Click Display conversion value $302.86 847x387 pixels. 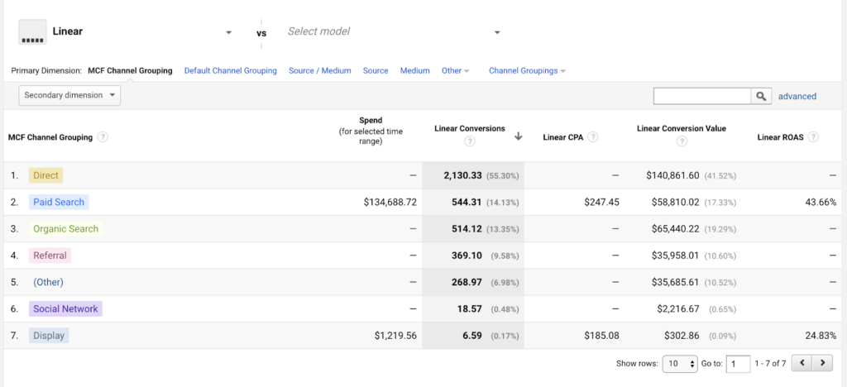(x=682, y=336)
